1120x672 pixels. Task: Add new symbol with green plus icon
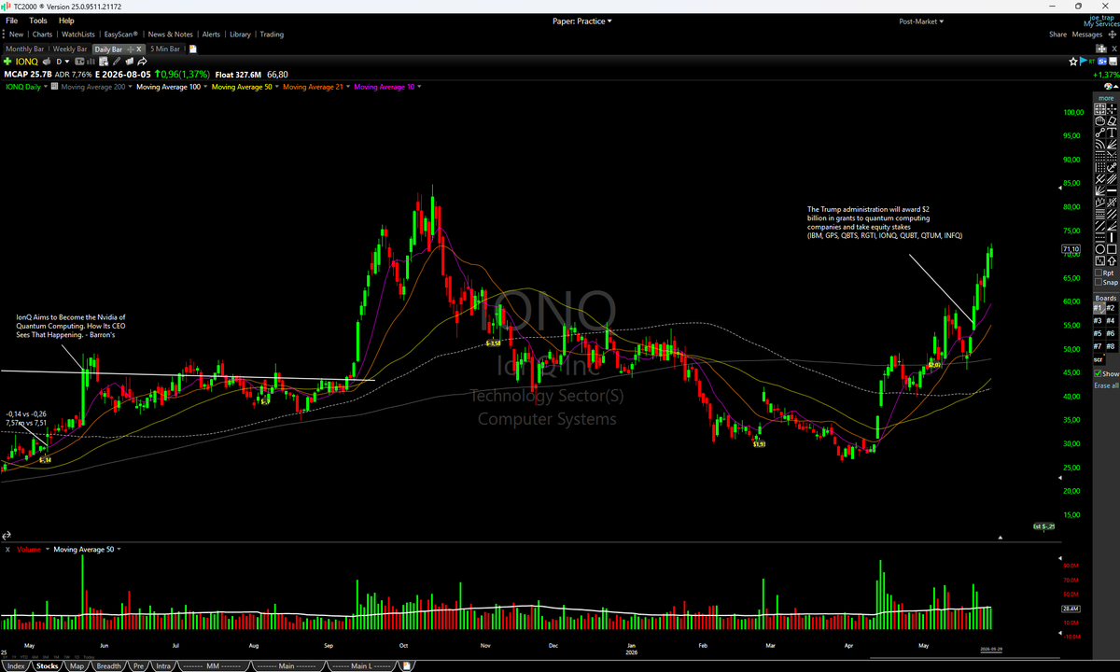coord(7,62)
